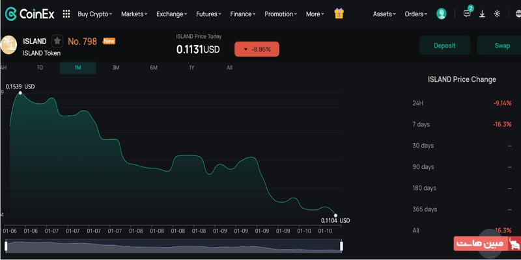This screenshot has height=260, width=521.
Task: Click the No. 798 ranking text
Action: 83,42
